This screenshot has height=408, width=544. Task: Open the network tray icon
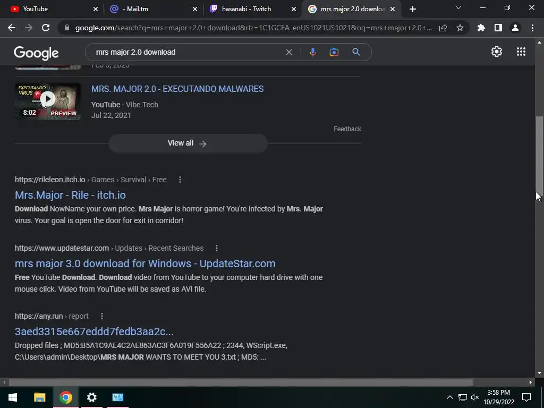coord(463,397)
